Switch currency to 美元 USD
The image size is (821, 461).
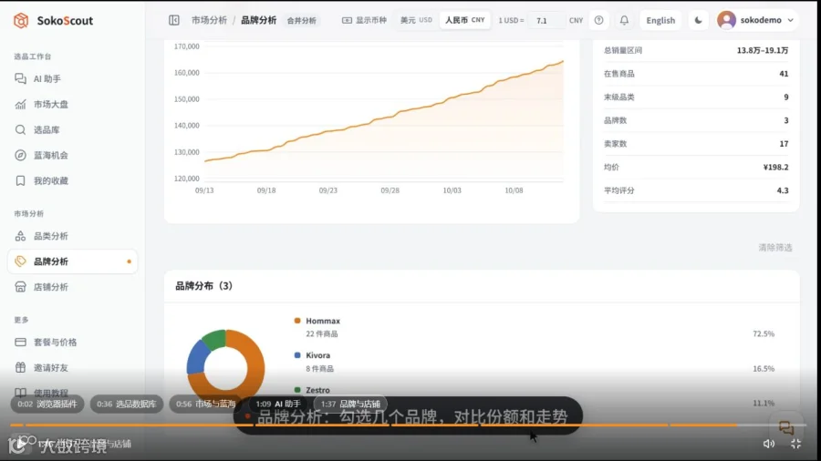click(x=416, y=20)
